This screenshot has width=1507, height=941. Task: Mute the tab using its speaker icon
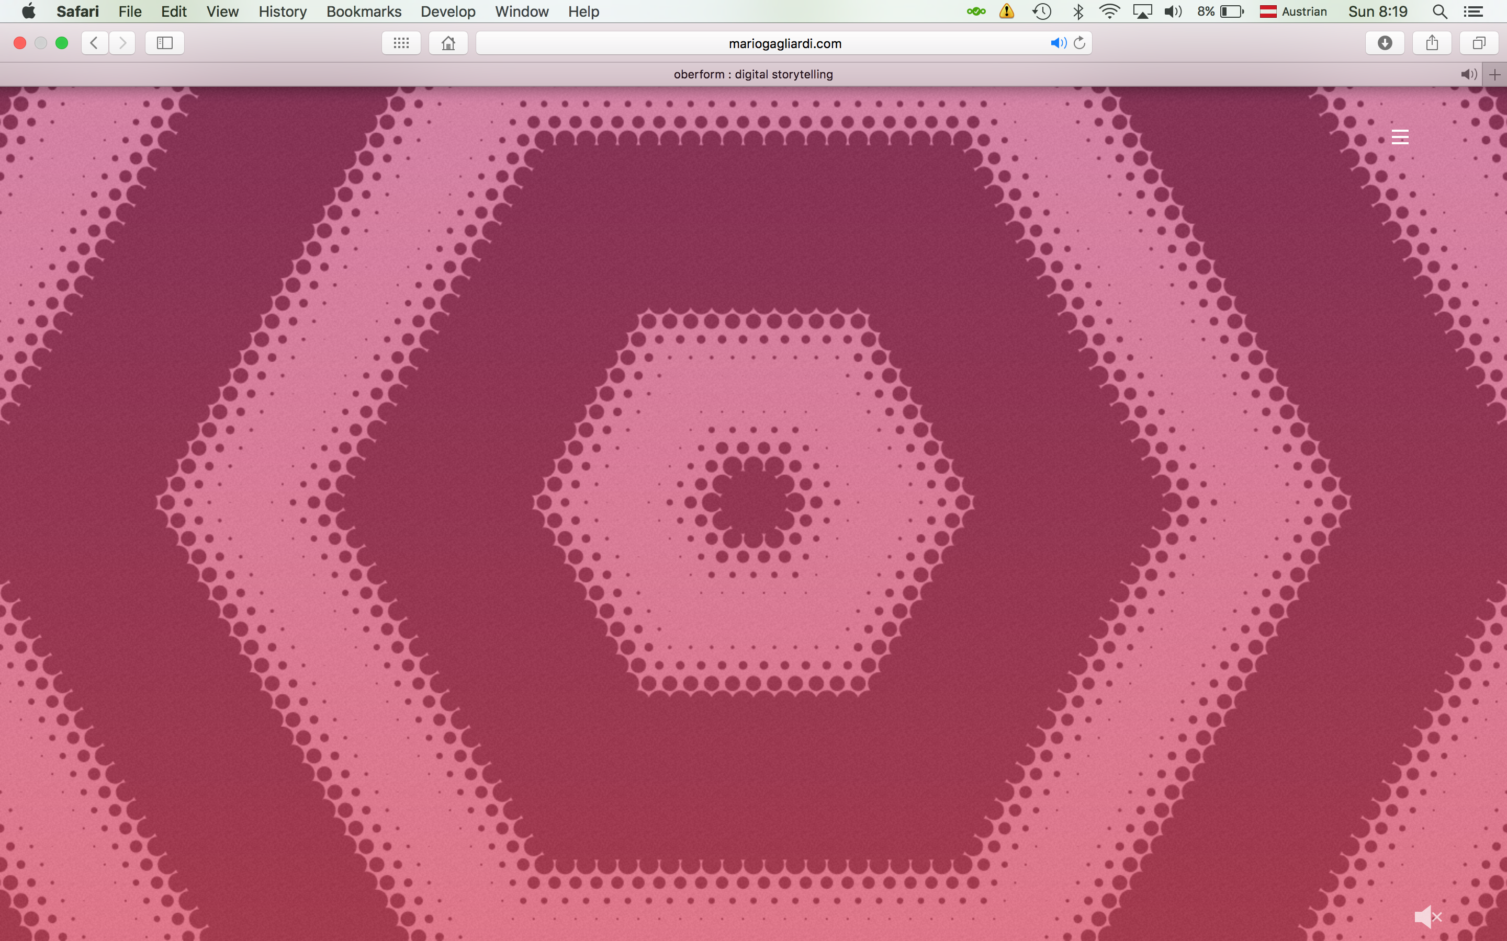coord(1468,75)
